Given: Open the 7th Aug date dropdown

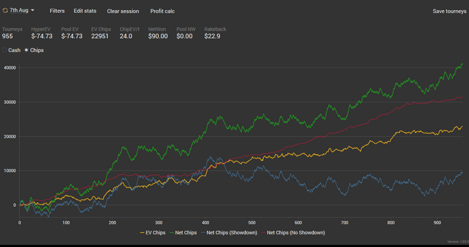Looking at the screenshot, I should tap(22, 10).
